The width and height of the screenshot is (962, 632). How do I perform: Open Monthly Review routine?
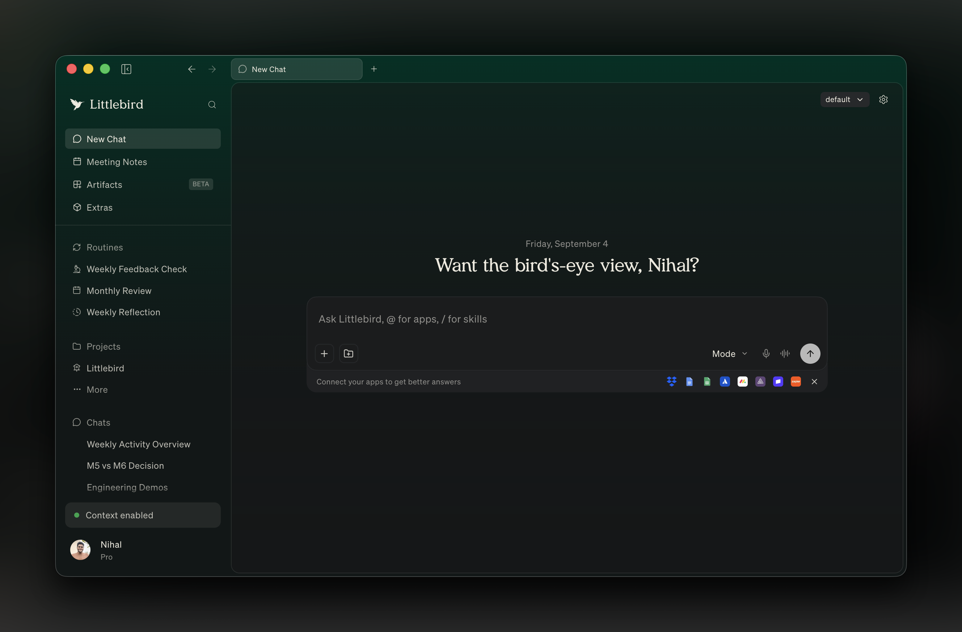pos(143,291)
